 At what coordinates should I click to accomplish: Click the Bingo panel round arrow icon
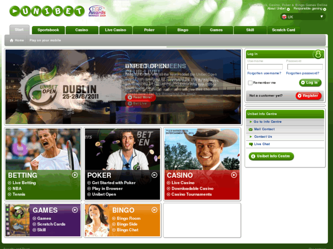pos(154,210)
